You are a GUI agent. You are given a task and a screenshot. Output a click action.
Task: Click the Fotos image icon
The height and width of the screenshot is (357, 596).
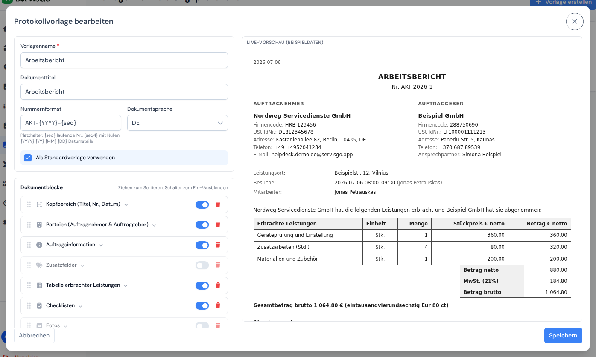point(39,325)
